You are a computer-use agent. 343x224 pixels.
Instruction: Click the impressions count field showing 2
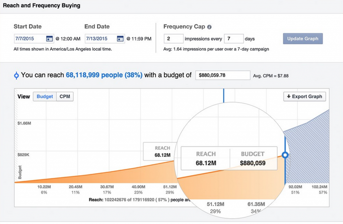174,39
